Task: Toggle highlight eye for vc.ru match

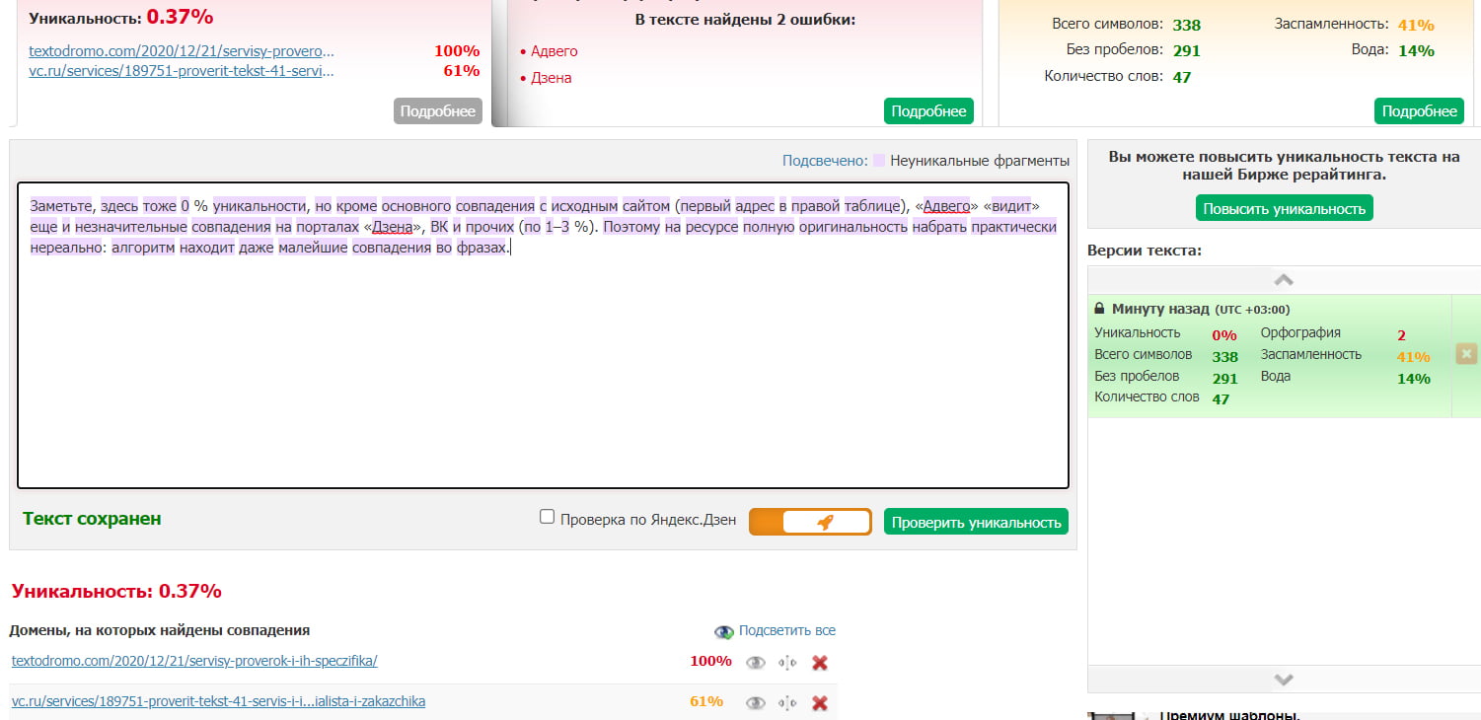Action: click(756, 703)
